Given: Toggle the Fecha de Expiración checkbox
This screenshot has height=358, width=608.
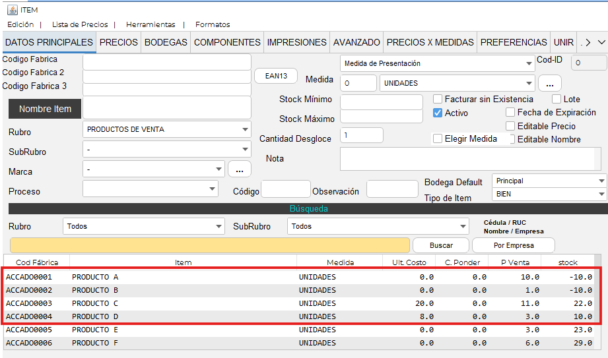Looking at the screenshot, I should coord(510,113).
